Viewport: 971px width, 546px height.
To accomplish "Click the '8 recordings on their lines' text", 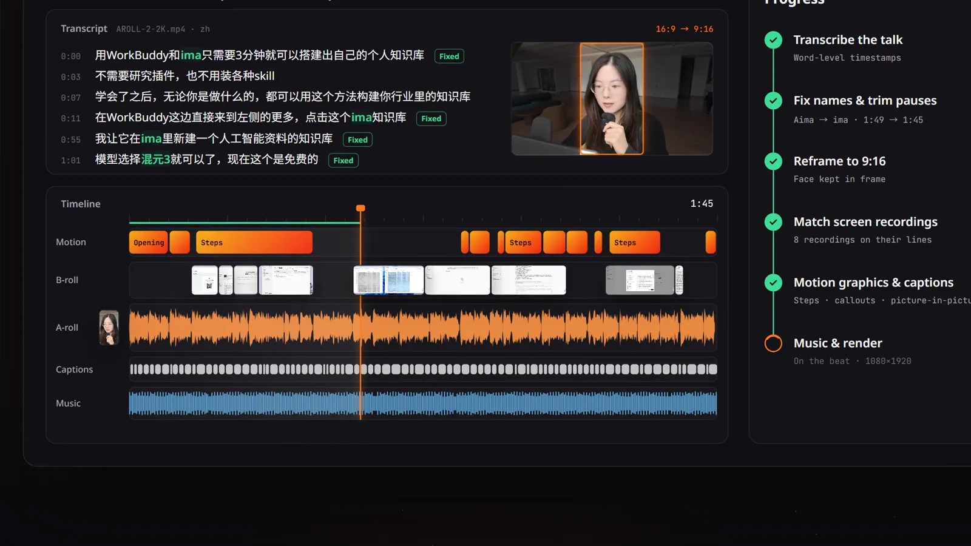I will click(862, 240).
